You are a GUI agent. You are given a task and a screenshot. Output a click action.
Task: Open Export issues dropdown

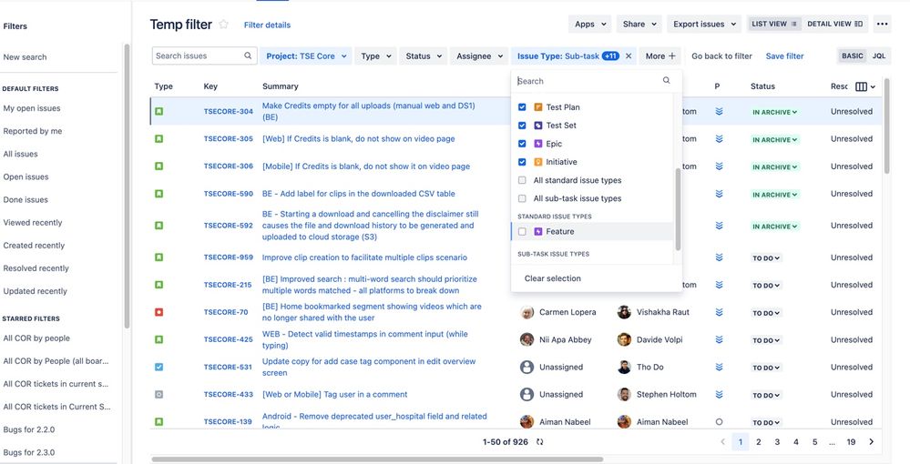[704, 24]
